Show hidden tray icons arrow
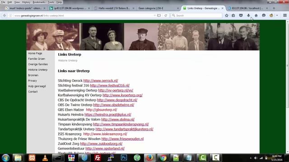 (x=251, y=158)
